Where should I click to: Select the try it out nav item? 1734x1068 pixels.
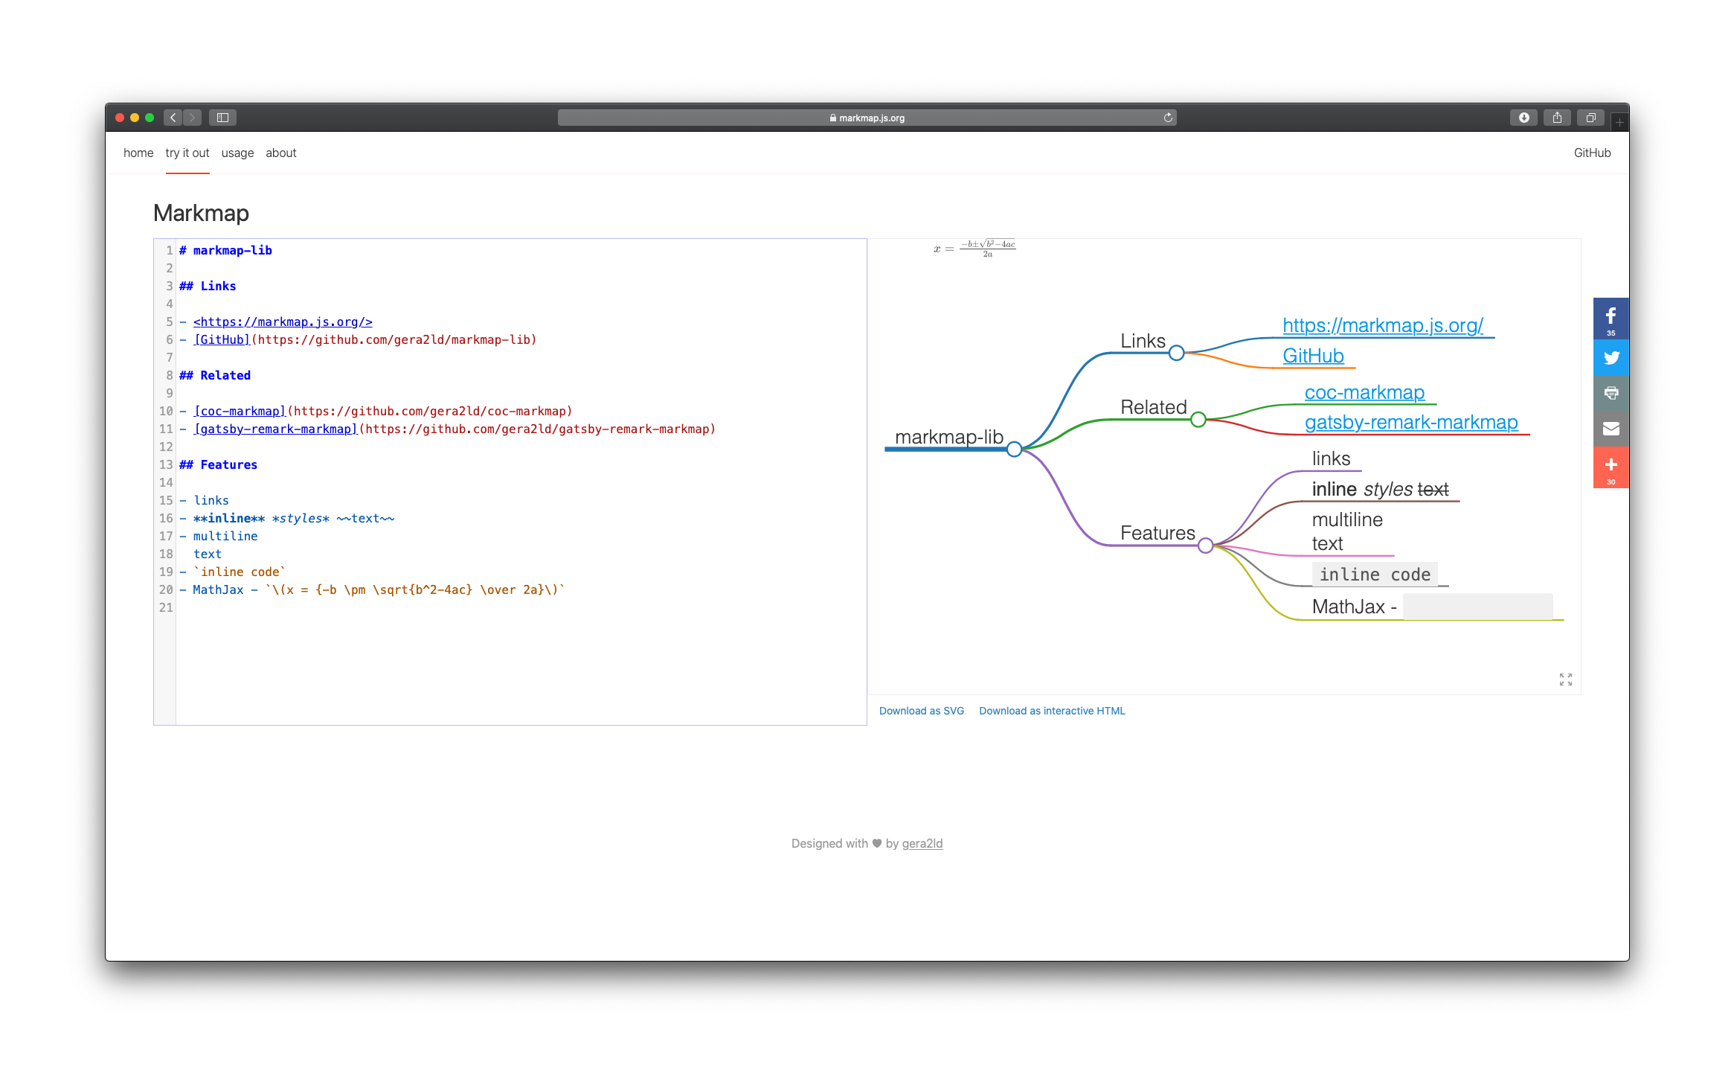[x=187, y=153]
